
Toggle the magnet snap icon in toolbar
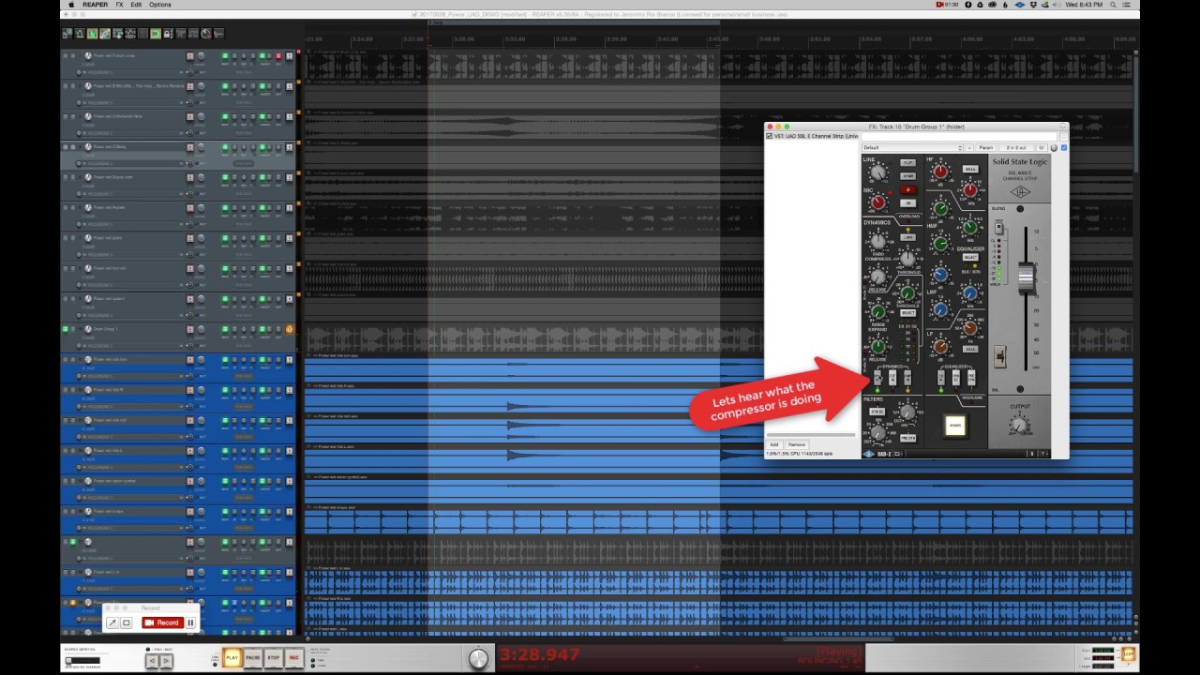click(156, 34)
